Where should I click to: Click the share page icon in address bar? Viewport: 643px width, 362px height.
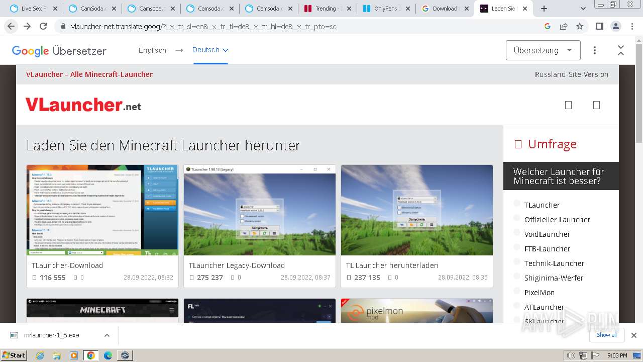tap(564, 26)
